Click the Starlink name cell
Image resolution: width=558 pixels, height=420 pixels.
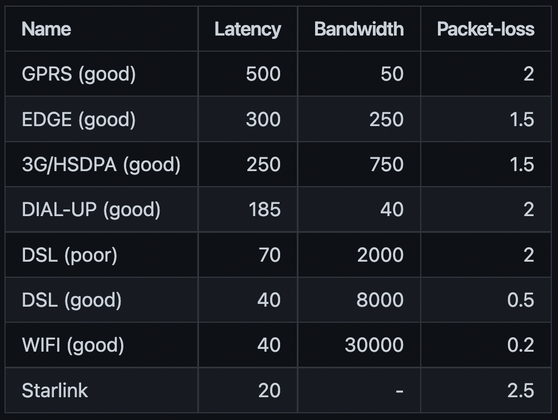coord(55,391)
